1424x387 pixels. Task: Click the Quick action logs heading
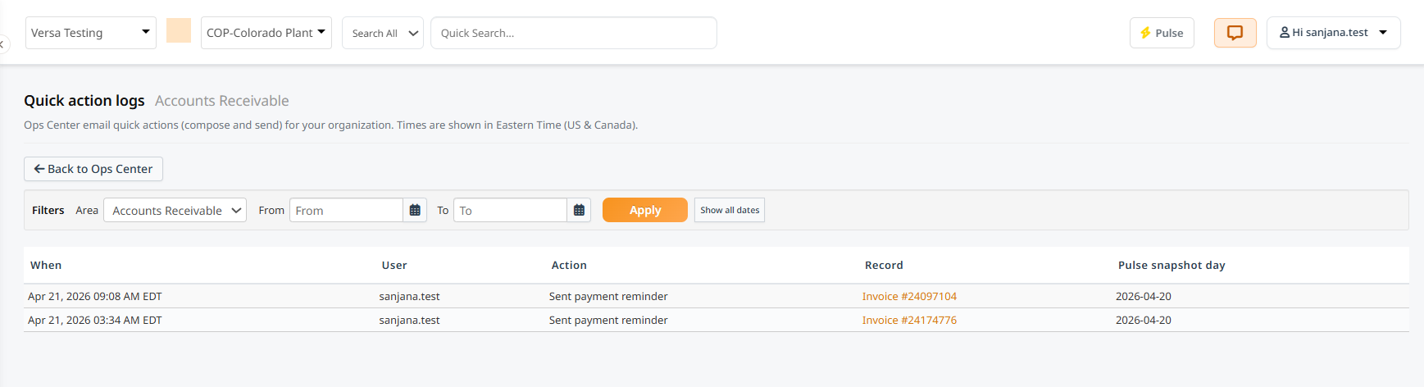(84, 101)
